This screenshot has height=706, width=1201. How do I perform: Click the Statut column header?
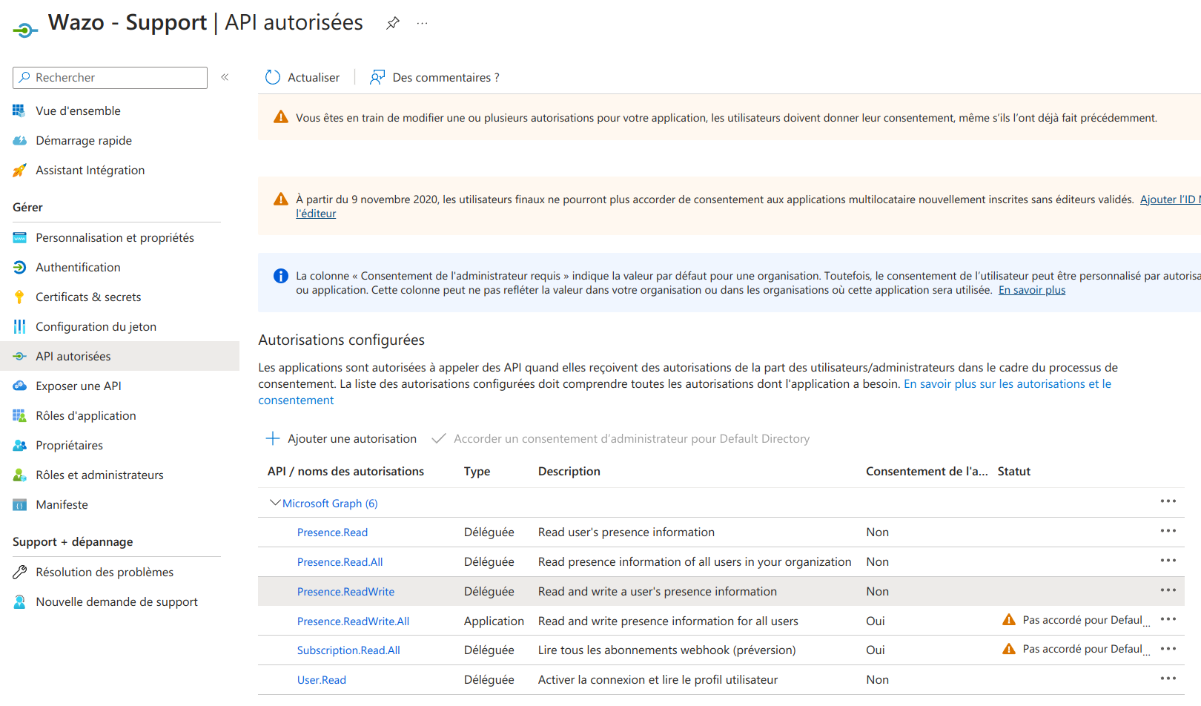[x=1014, y=471]
